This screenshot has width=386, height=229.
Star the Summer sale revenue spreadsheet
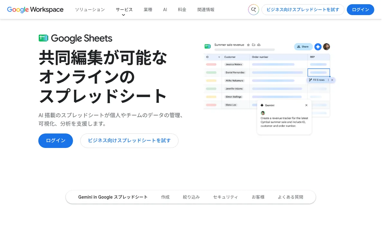[x=248, y=45]
